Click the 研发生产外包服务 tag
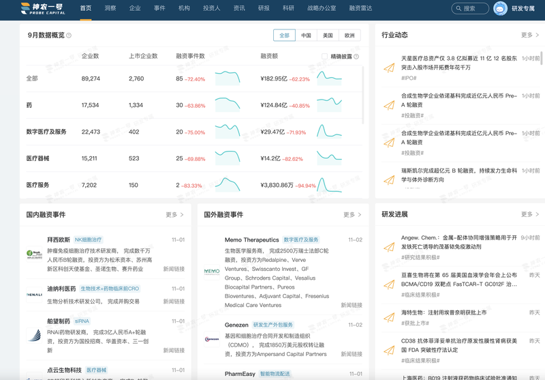545x380 pixels. pyautogui.click(x=273, y=325)
